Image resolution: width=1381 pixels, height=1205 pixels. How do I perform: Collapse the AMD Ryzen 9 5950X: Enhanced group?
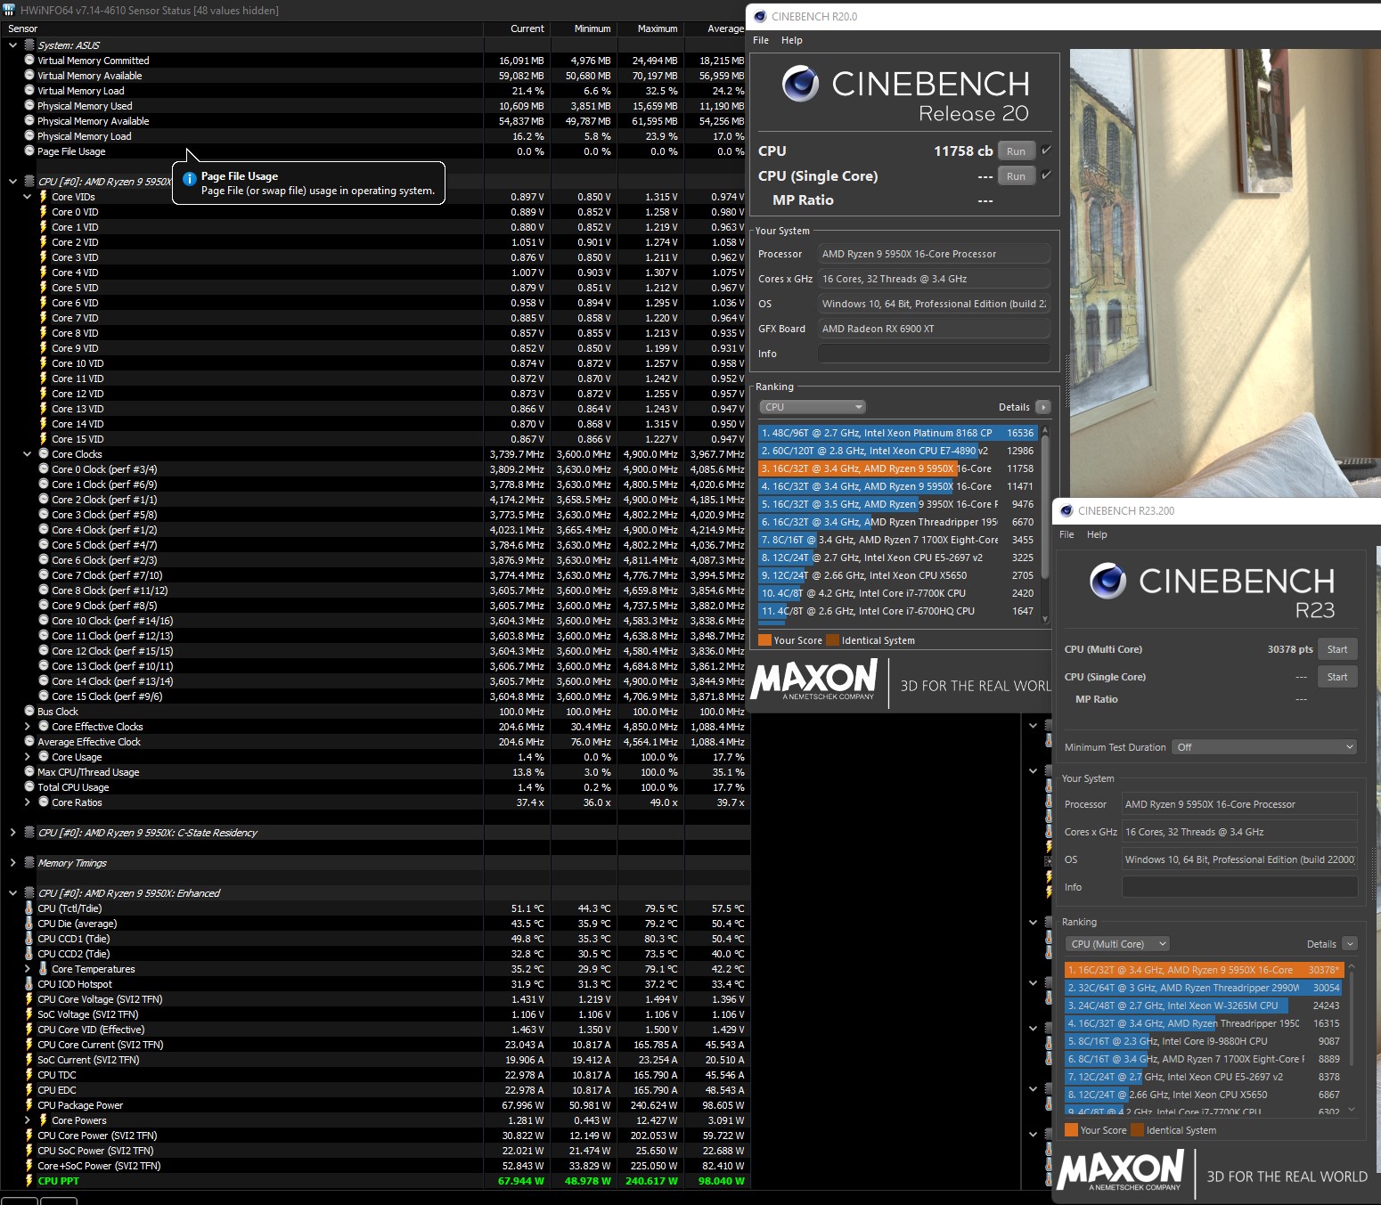pos(12,893)
